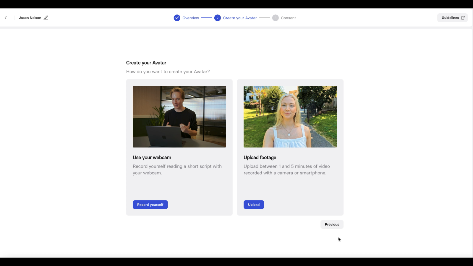Click the Upload footage card title

(260, 158)
